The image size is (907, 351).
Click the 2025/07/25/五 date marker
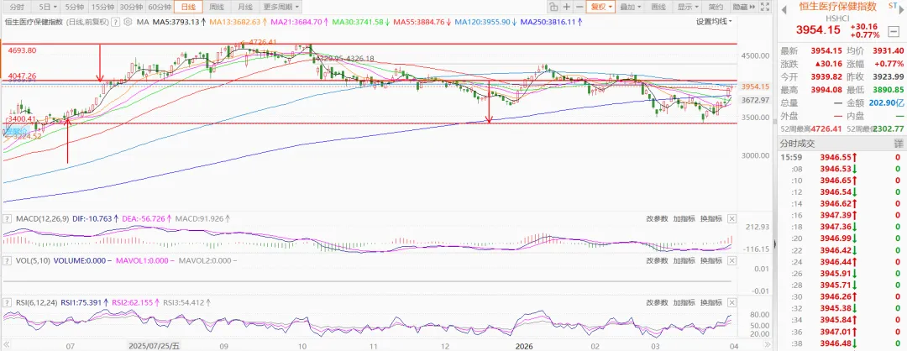point(154,346)
